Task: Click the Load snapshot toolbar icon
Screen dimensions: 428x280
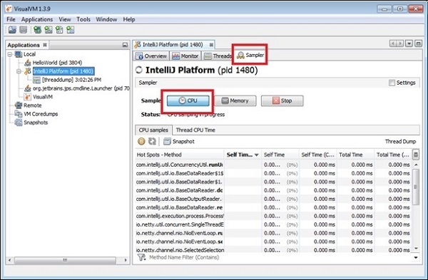Action: coord(12,30)
